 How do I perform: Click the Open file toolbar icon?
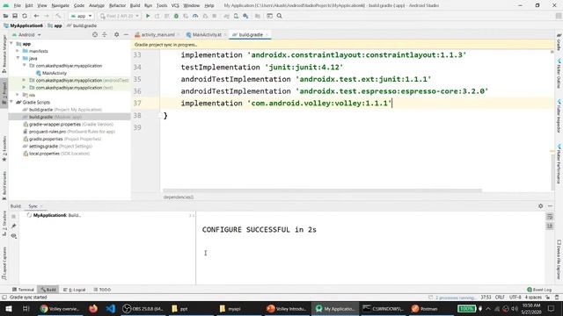pyautogui.click(x=5, y=16)
